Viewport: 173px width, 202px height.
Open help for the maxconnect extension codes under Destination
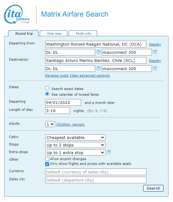155,68
